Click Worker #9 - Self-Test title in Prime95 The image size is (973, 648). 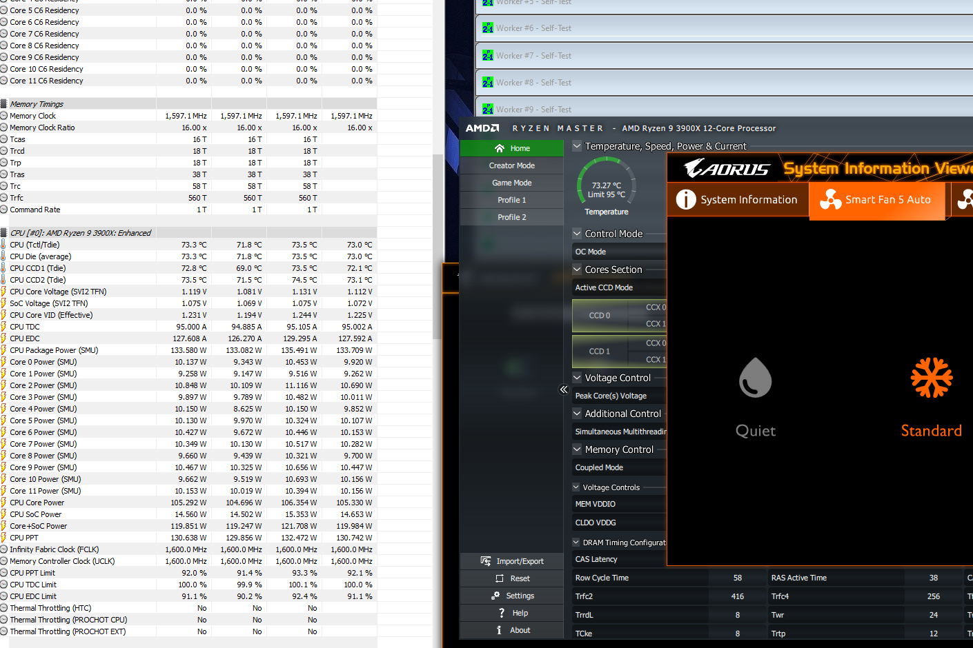tap(533, 110)
